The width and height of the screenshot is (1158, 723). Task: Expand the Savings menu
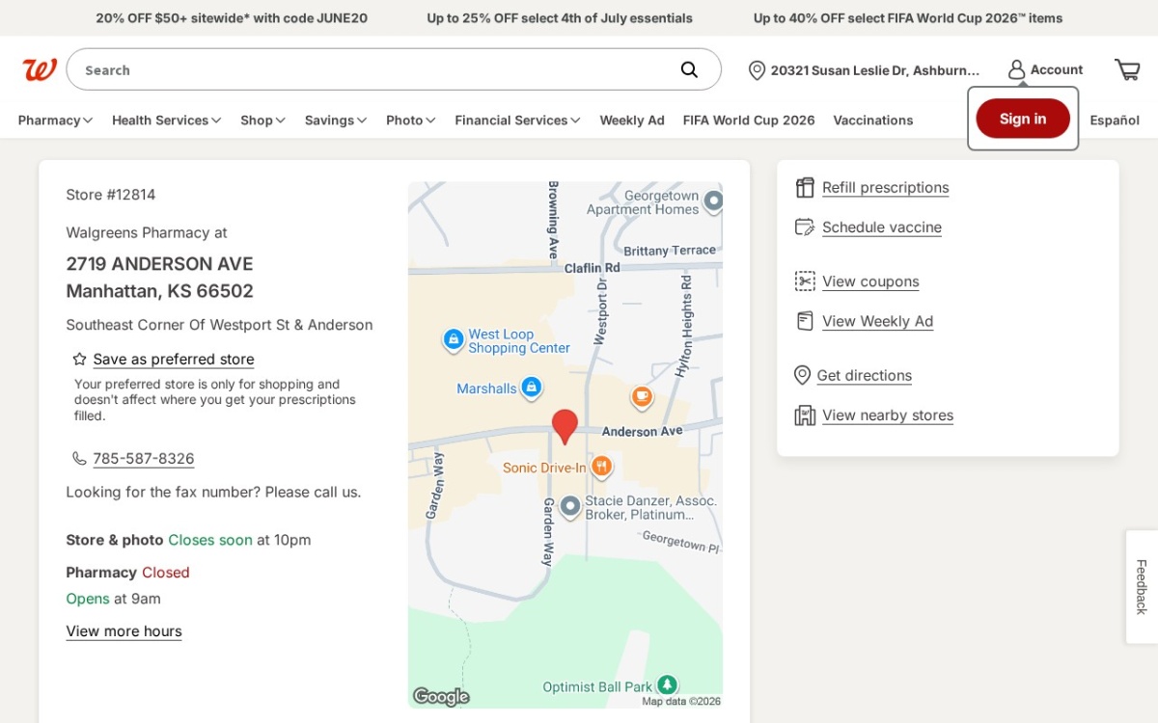pos(336,120)
